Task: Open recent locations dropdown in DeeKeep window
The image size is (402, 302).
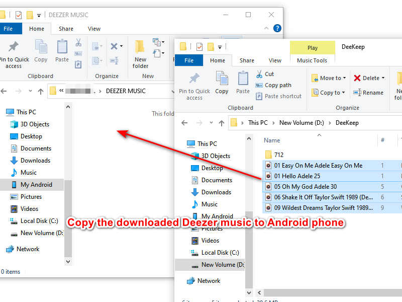Action: click(x=211, y=123)
